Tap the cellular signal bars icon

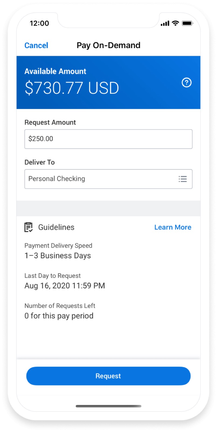tap(165, 23)
